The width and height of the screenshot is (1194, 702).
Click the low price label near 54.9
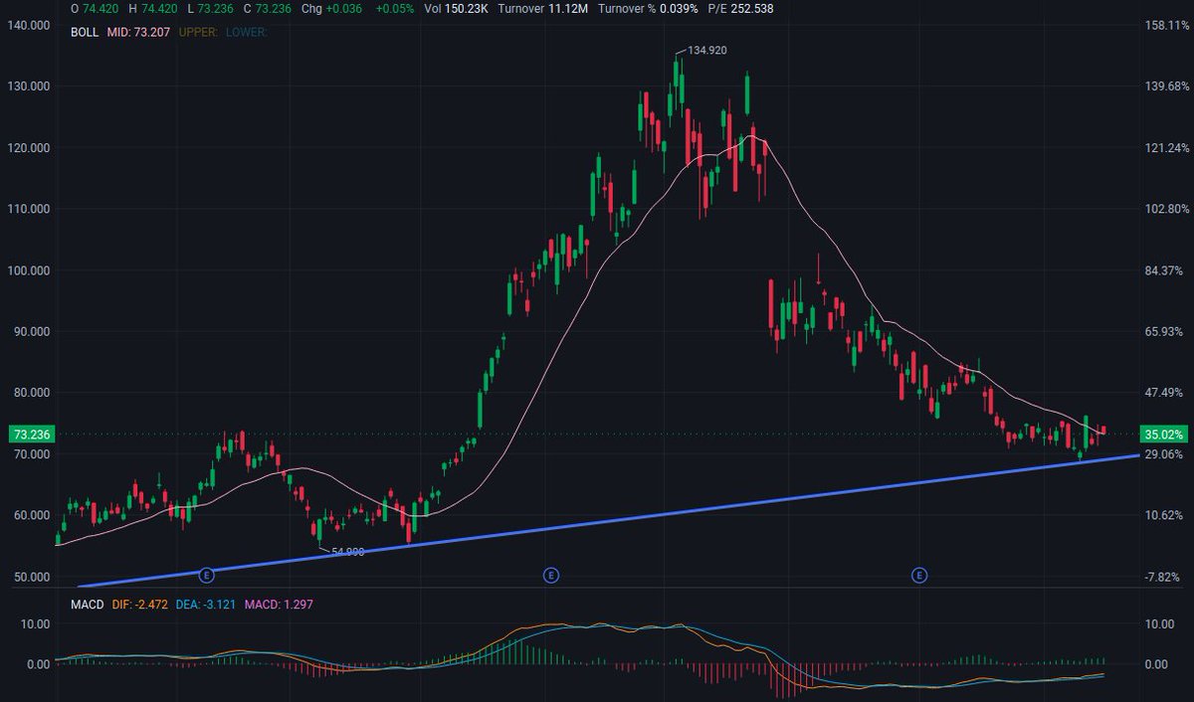347,551
